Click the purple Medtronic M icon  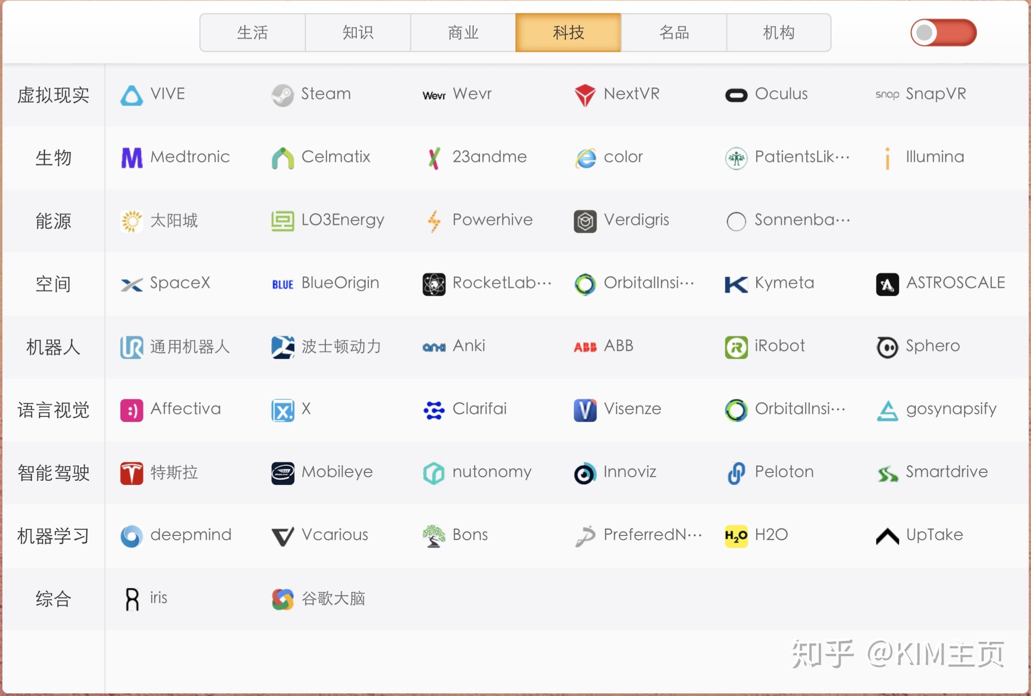coord(131,158)
